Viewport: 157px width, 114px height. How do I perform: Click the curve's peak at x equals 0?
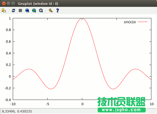(x=82, y=19)
